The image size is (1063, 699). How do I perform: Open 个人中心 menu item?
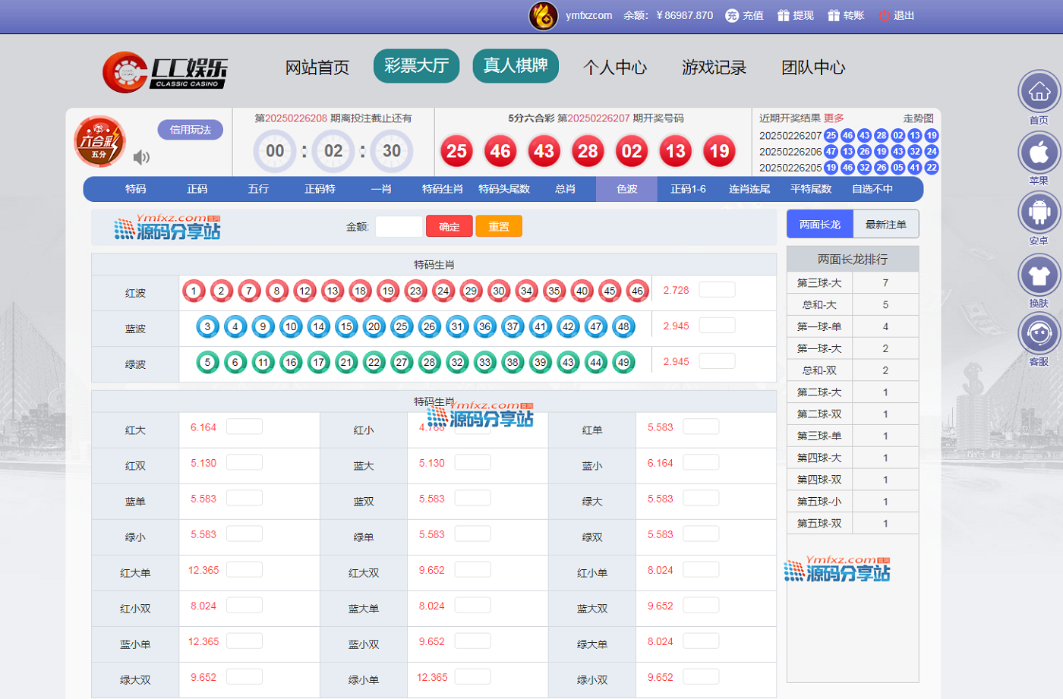tap(614, 68)
